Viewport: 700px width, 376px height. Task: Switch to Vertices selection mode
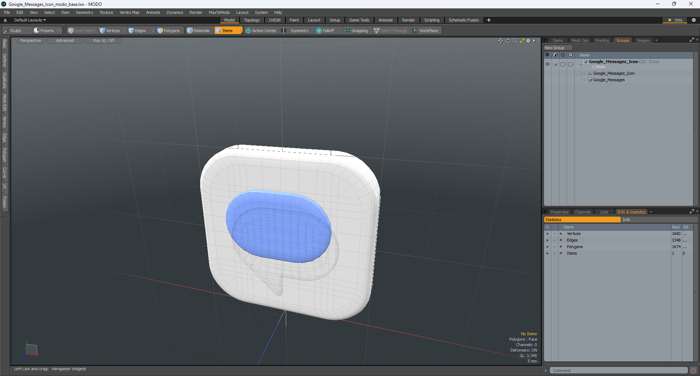click(113, 31)
